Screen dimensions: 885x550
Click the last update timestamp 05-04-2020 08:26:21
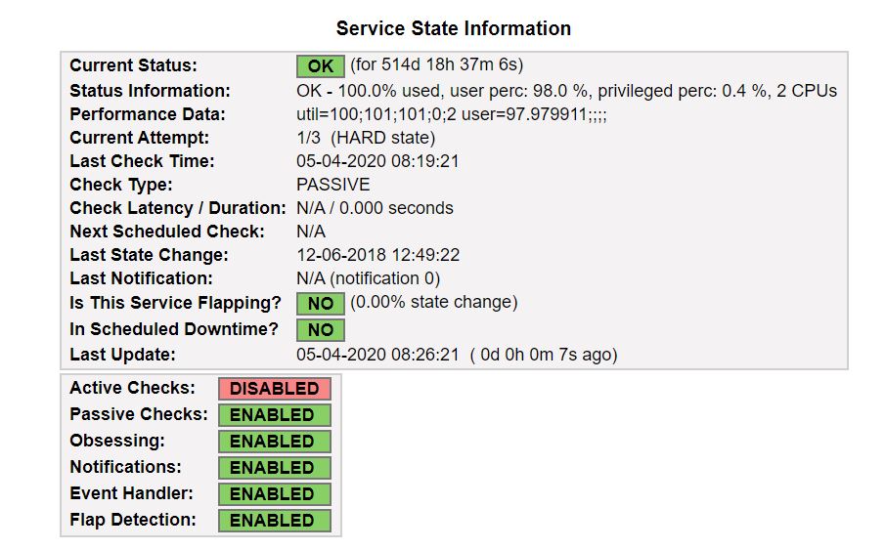pos(377,355)
